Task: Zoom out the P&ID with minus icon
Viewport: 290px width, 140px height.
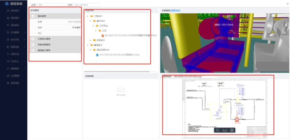Action: coord(218,130)
